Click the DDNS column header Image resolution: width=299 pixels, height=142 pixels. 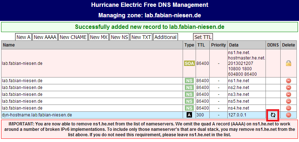[273, 45]
